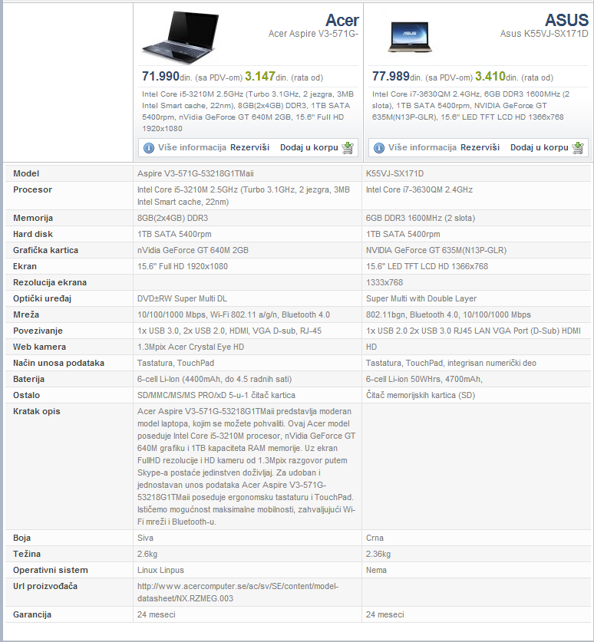Click the Model row label
Image resolution: width=594 pixels, height=642 pixels.
[26, 173]
